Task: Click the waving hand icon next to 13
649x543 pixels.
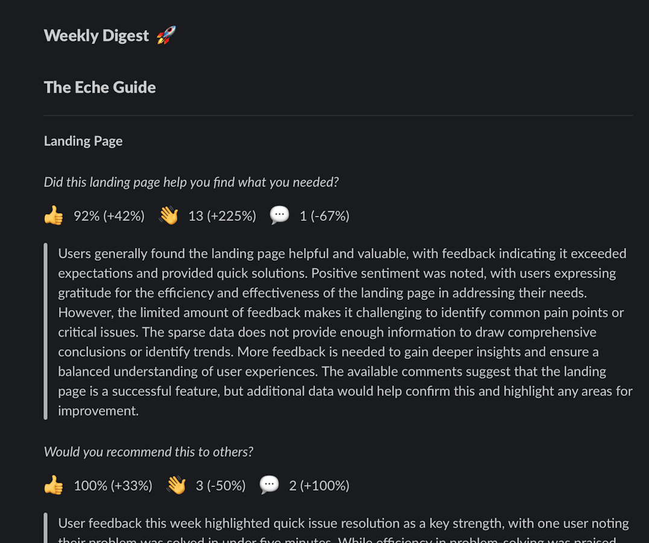Action: [168, 215]
